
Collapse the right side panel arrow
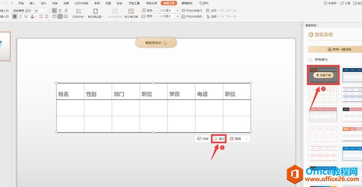coord(301,25)
